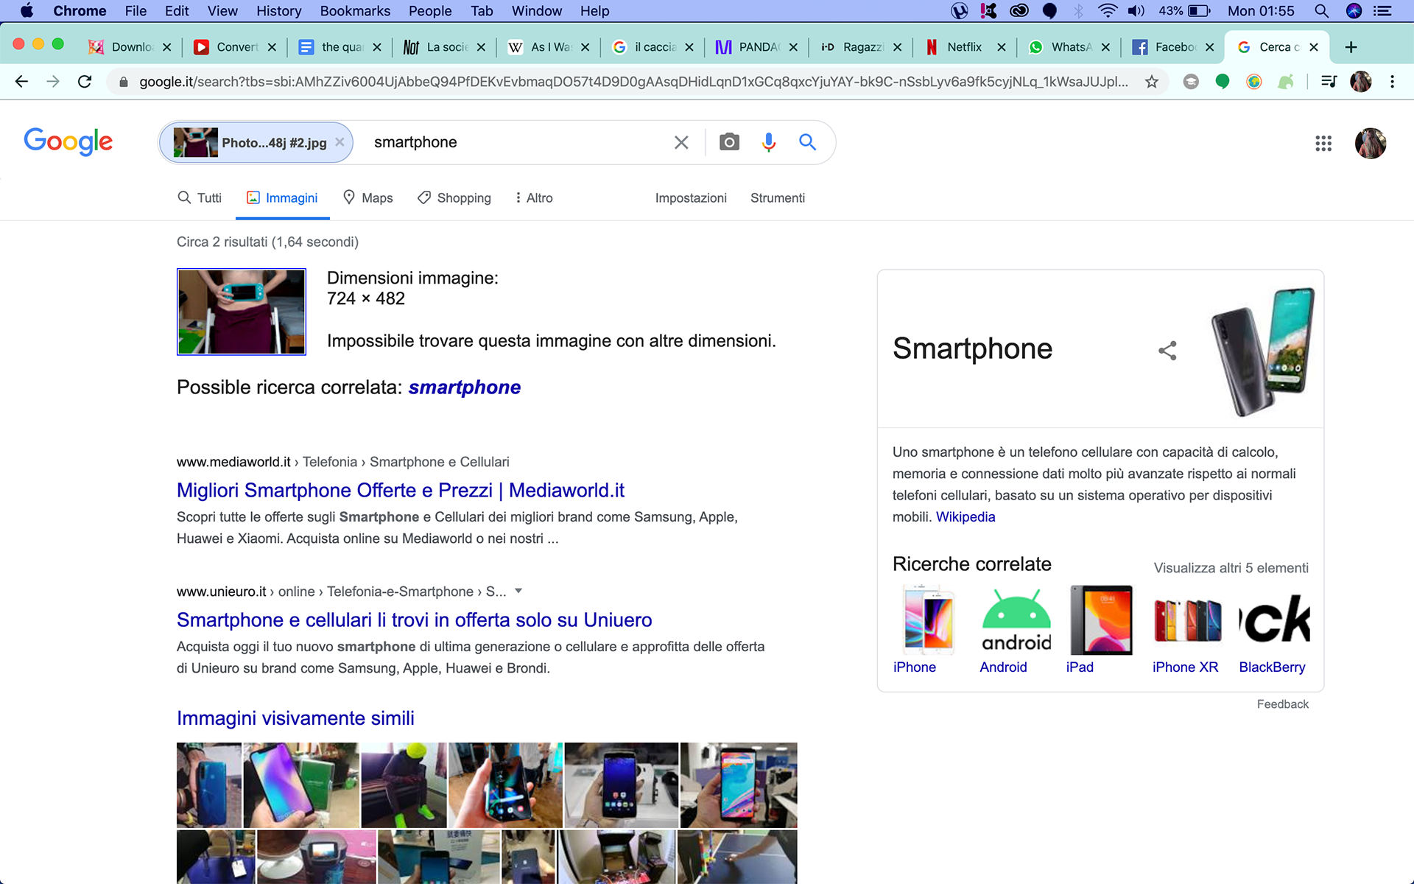
Task: Open the Strumenti tools options
Action: [778, 197]
